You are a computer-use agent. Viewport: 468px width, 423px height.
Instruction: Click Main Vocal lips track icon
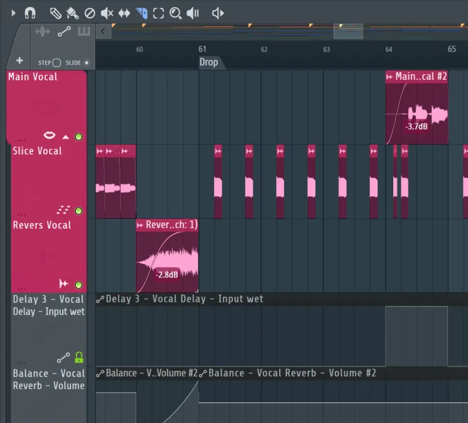point(49,135)
